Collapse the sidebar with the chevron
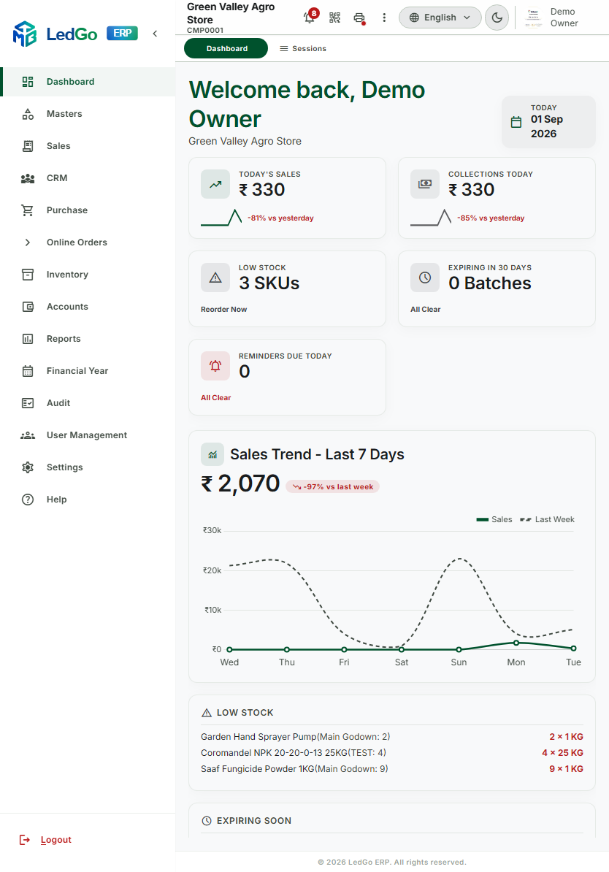 [x=155, y=34]
